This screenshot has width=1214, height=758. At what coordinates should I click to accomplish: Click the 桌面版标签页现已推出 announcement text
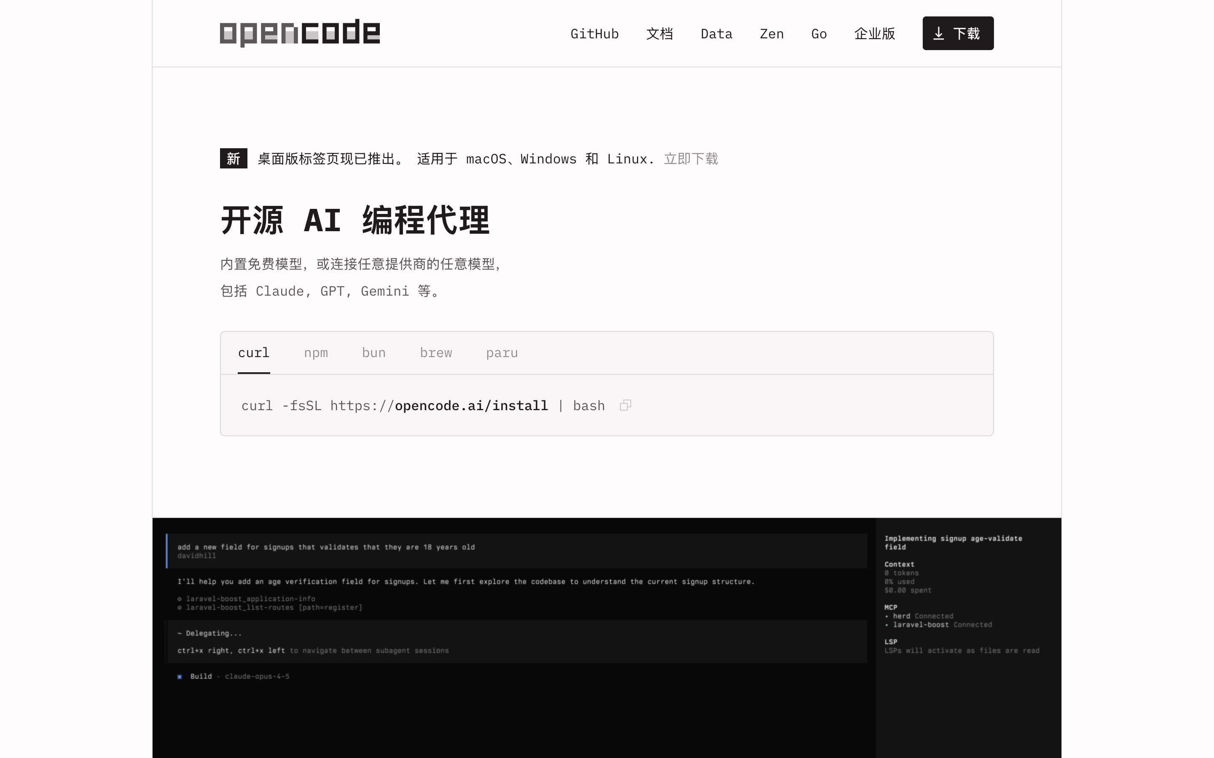pyautogui.click(x=330, y=159)
